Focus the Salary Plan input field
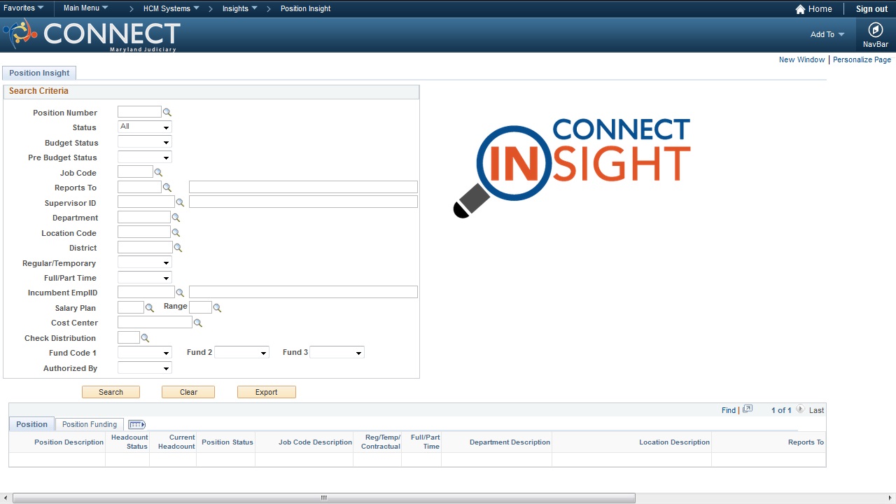 point(131,308)
